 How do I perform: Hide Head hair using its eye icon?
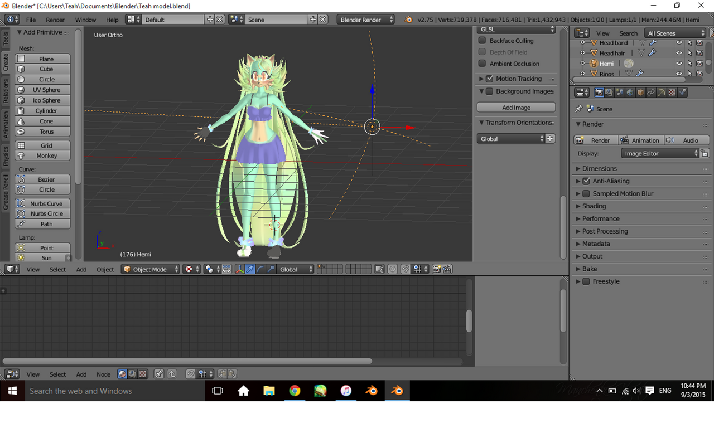tap(679, 53)
